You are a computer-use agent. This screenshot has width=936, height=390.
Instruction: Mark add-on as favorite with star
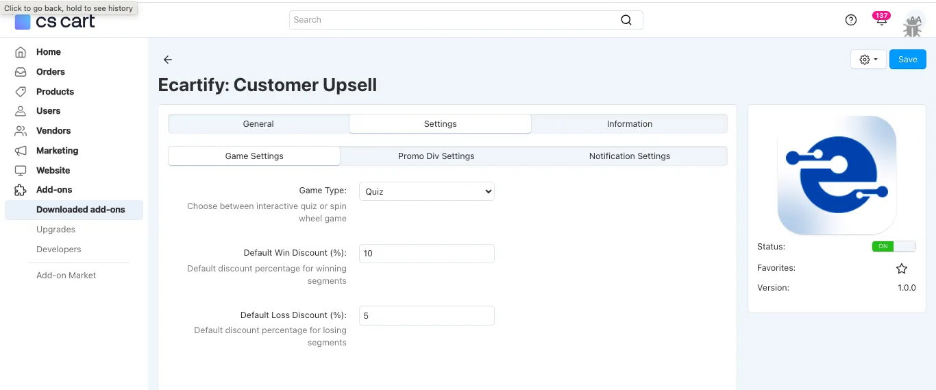click(902, 269)
